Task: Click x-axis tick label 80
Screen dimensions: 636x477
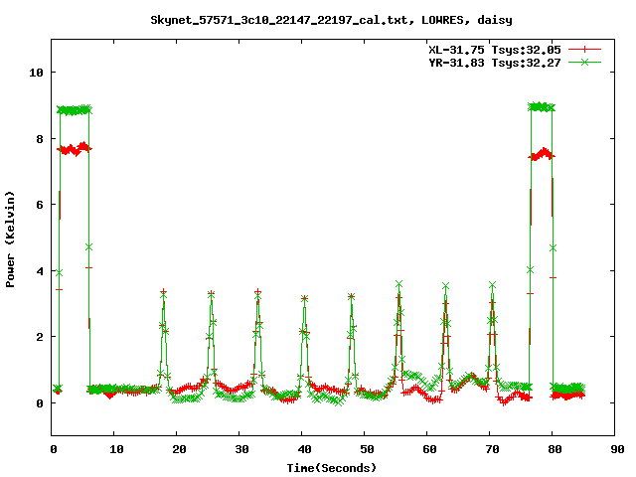Action: point(555,449)
